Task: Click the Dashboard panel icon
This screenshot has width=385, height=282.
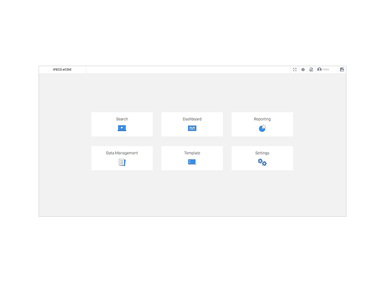Action: pyautogui.click(x=192, y=128)
